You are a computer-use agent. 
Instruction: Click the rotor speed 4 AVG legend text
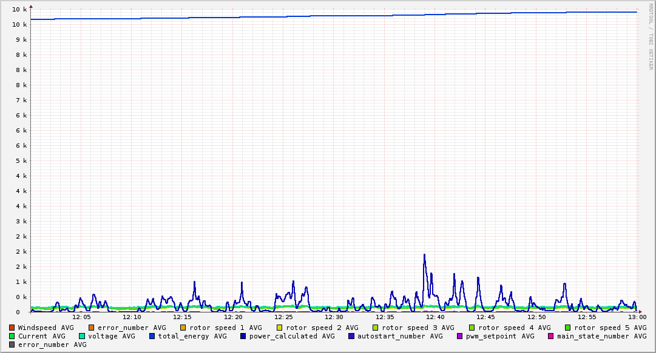click(x=514, y=328)
